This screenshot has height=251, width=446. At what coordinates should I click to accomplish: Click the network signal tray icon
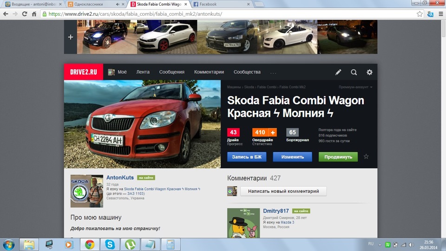point(403,245)
